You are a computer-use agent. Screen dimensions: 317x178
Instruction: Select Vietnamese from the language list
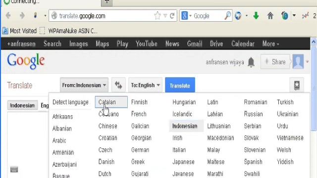click(290, 138)
